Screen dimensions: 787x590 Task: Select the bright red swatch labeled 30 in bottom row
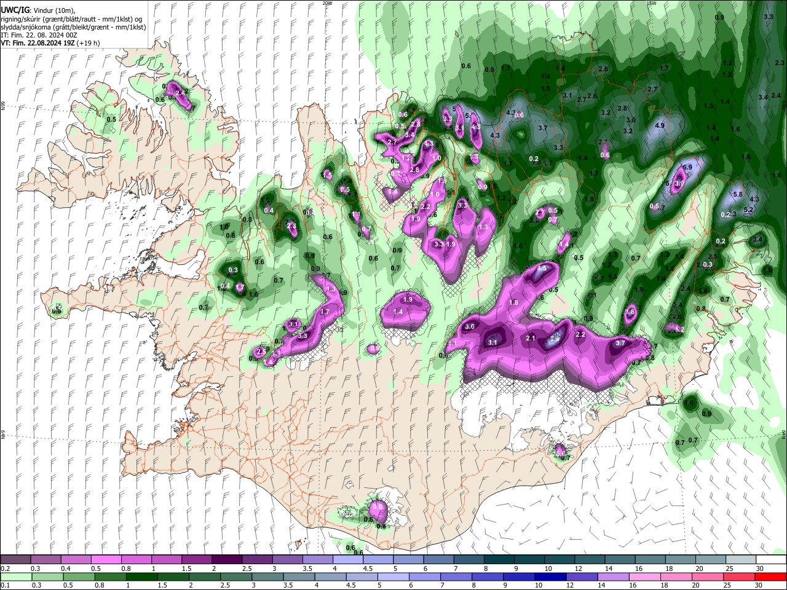[x=772, y=576]
